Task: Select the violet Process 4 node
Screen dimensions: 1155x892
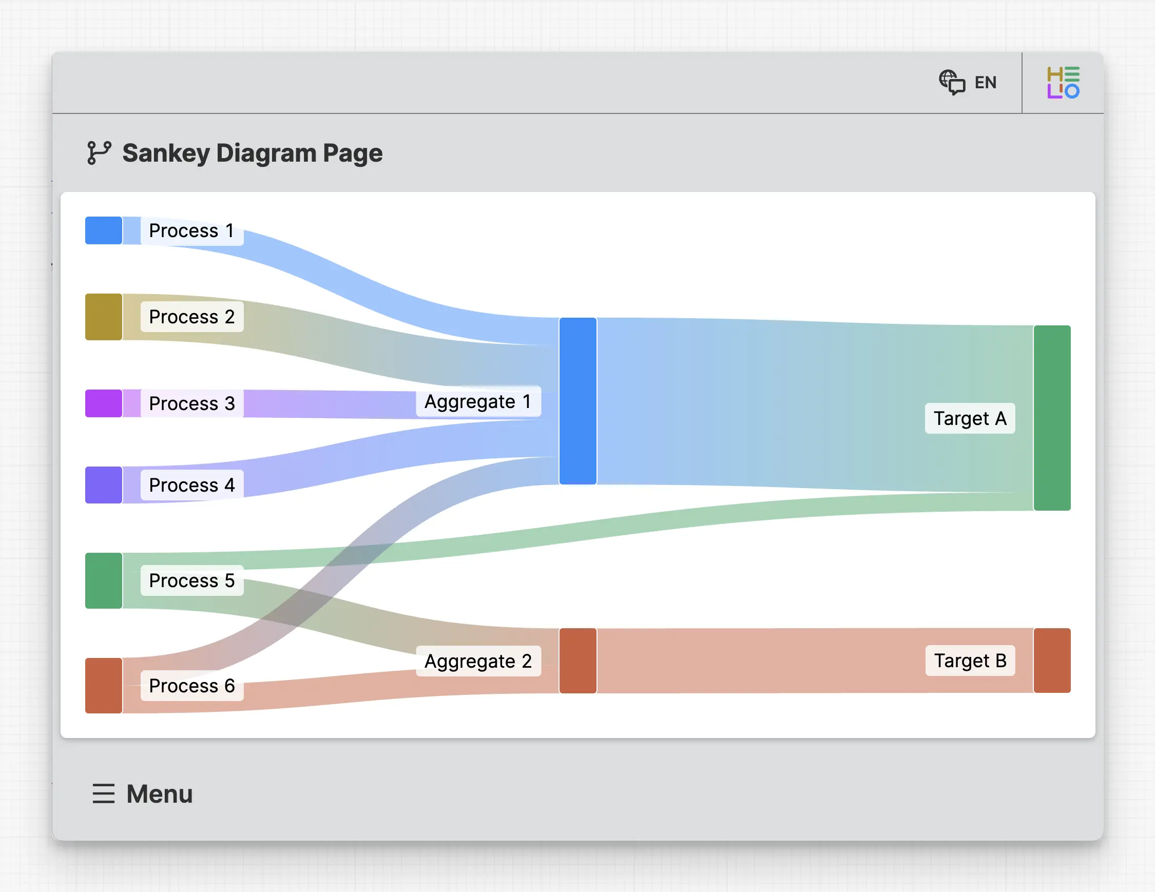Action: pyautogui.click(x=104, y=484)
